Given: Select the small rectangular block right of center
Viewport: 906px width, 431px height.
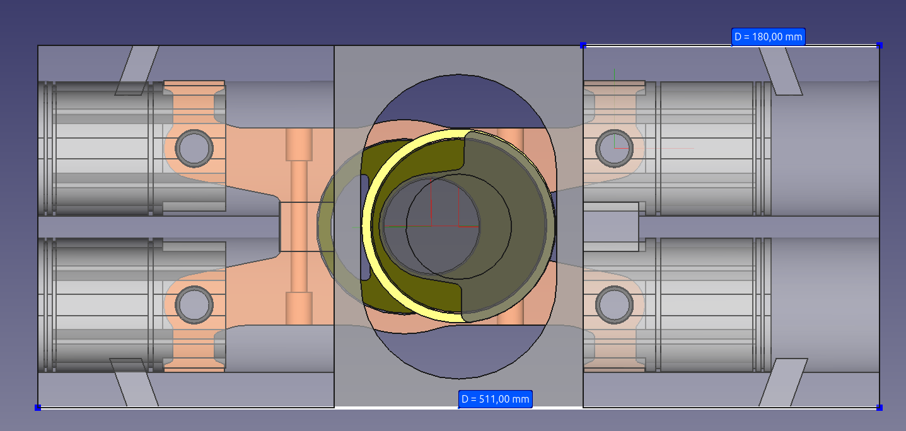Looking at the screenshot, I should point(610,227).
